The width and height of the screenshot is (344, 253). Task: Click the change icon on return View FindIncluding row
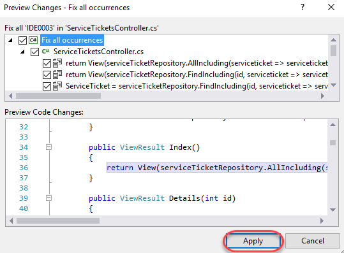click(57, 75)
